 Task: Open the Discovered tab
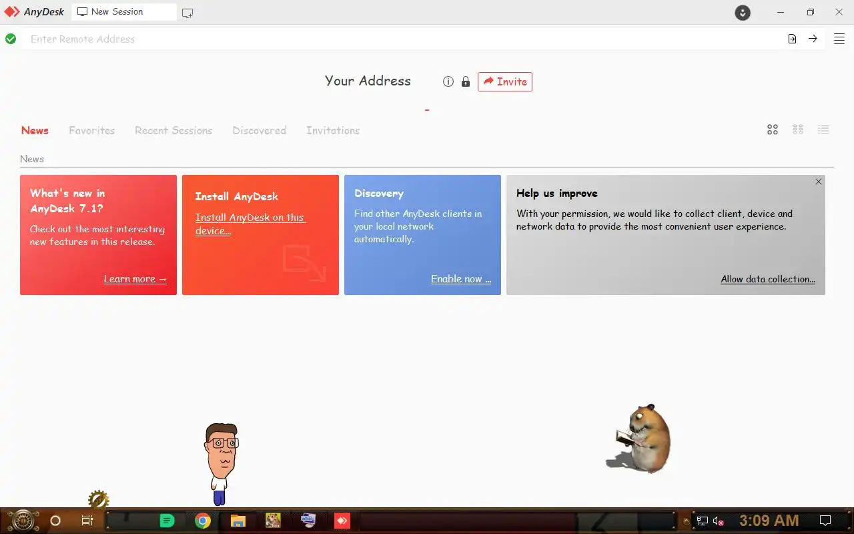click(260, 130)
